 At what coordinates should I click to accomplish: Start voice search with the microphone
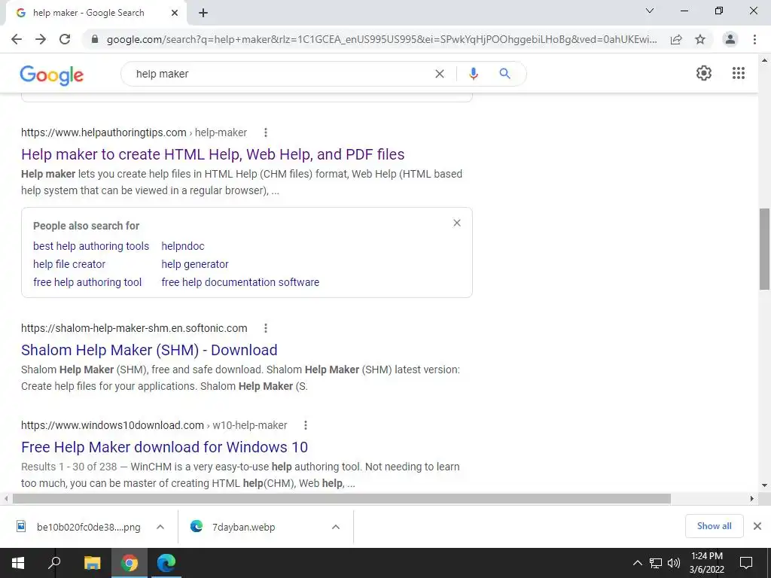473,74
